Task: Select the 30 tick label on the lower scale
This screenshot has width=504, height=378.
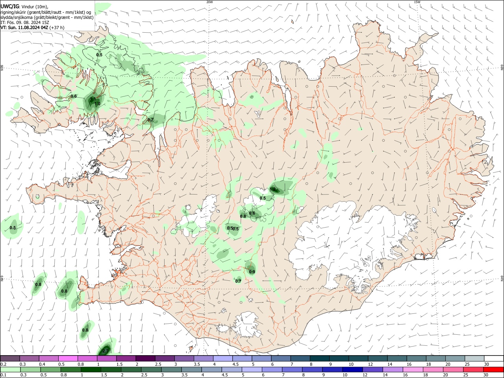Action: 487,375
